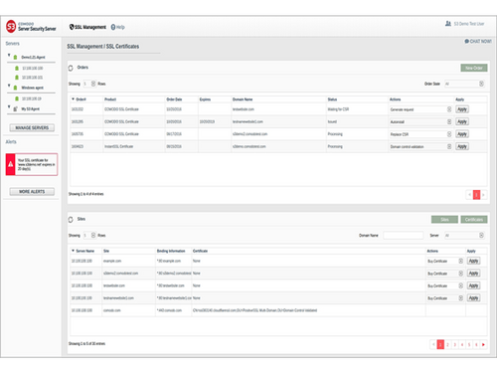The width and height of the screenshot is (497, 373).
Task: Apply the action for example.com site
Action: click(473, 261)
